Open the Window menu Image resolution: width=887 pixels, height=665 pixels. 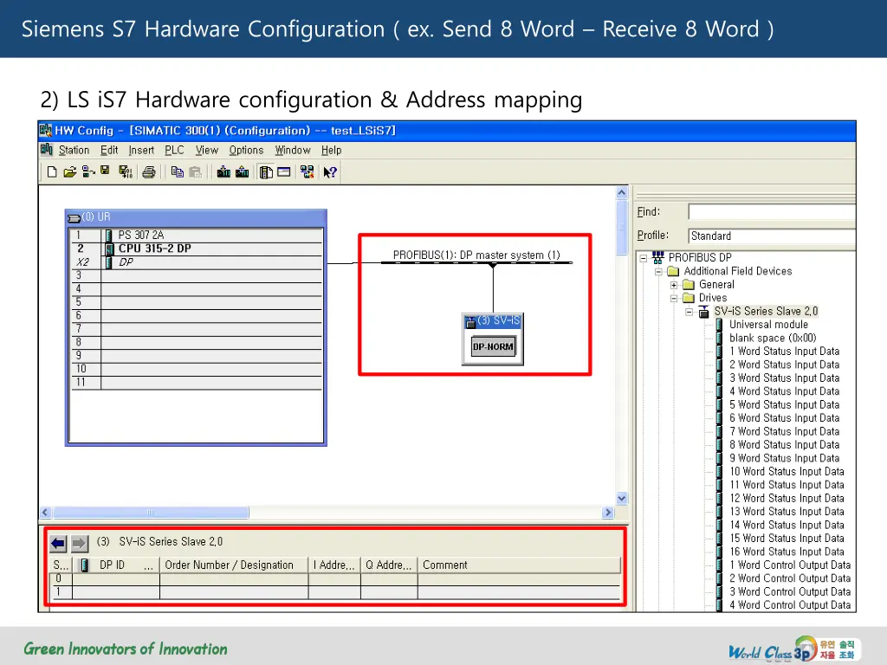coord(293,150)
